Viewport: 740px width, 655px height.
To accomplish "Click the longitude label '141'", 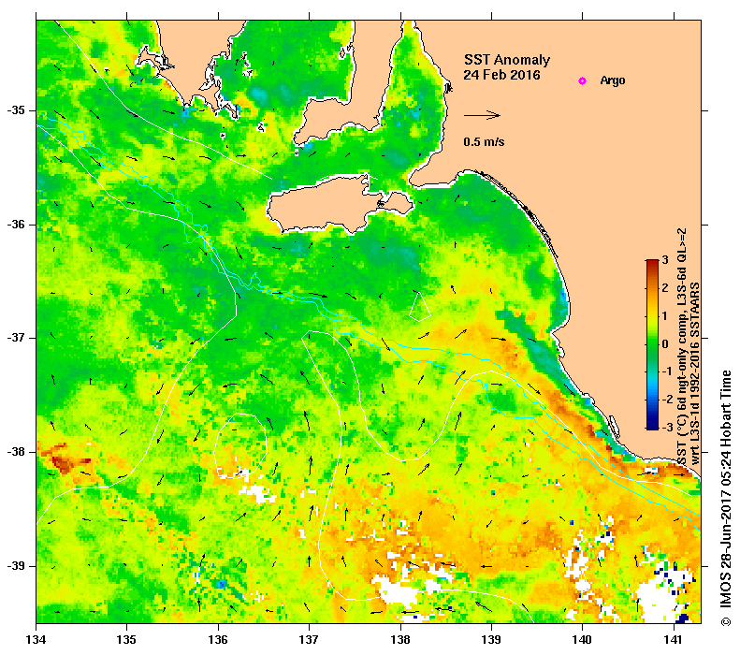I will (674, 640).
